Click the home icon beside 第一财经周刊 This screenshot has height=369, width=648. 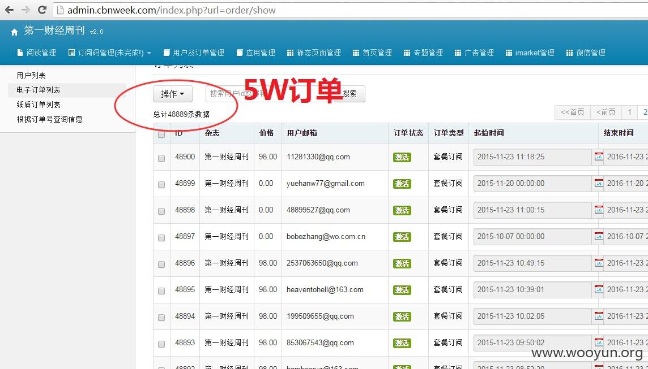coord(15,32)
